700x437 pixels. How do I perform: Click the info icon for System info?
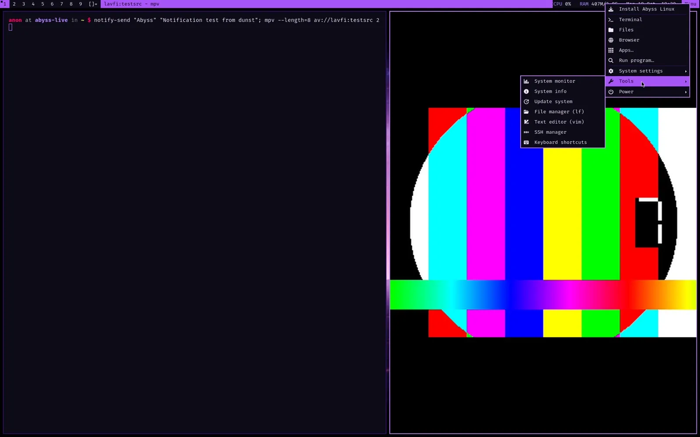click(x=526, y=91)
